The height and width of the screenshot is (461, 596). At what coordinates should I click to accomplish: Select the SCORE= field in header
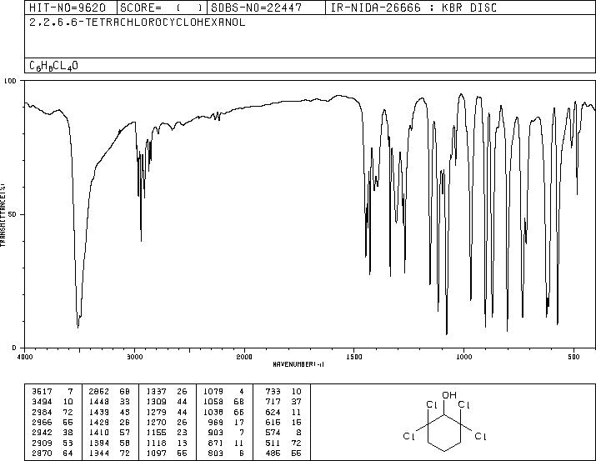162,8
